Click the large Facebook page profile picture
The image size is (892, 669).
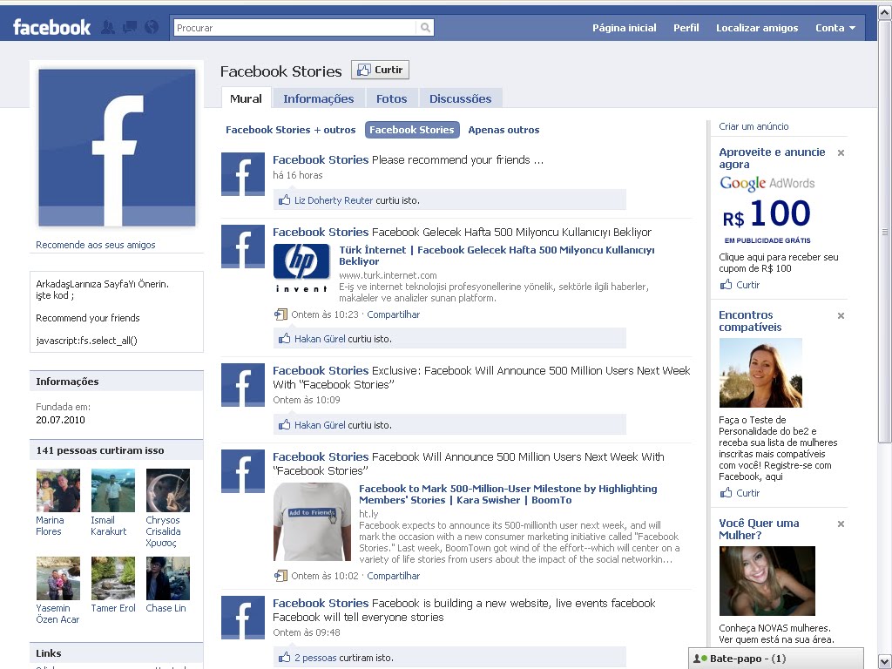tap(117, 147)
